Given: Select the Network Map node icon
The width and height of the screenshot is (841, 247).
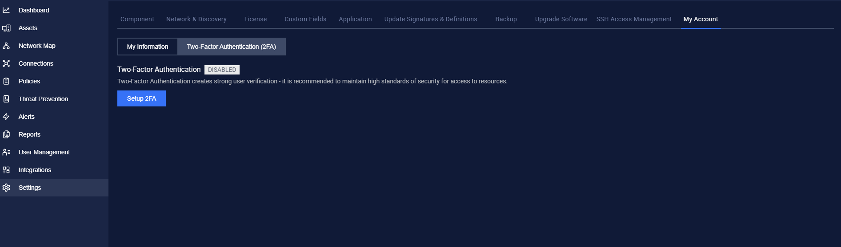Looking at the screenshot, I should 6,46.
